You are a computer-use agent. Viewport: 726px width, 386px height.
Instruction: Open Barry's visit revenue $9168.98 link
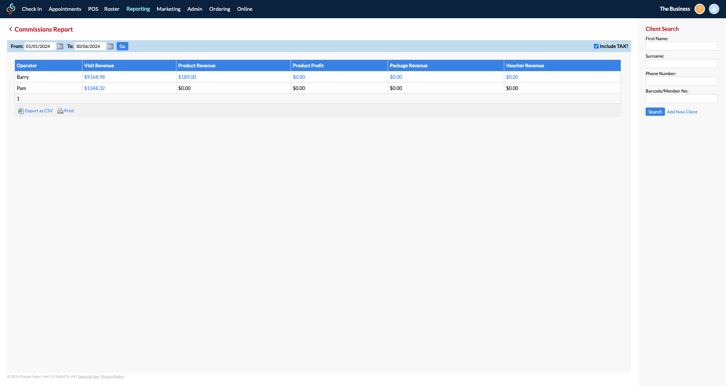tap(95, 77)
